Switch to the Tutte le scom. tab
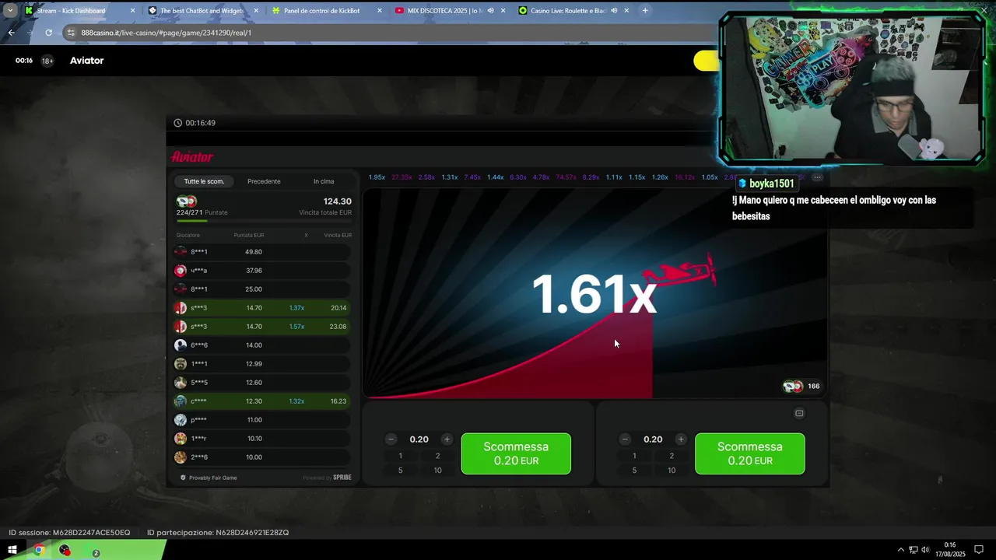This screenshot has width=996, height=560. point(204,181)
